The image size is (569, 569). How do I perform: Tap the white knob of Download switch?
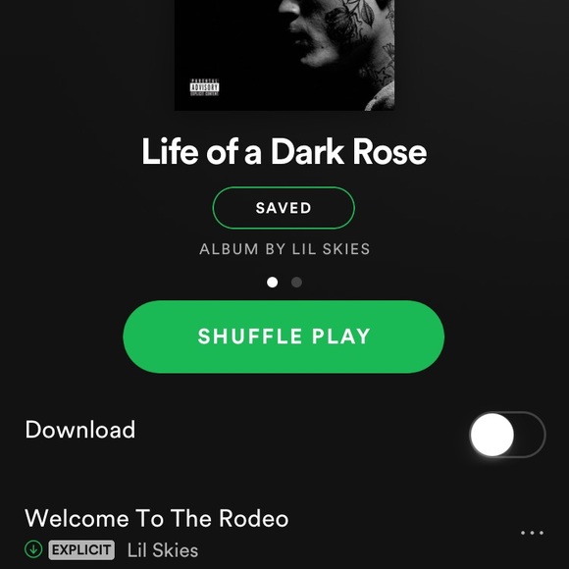492,435
